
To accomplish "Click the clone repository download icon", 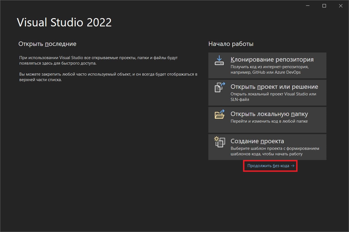I will 219,60.
